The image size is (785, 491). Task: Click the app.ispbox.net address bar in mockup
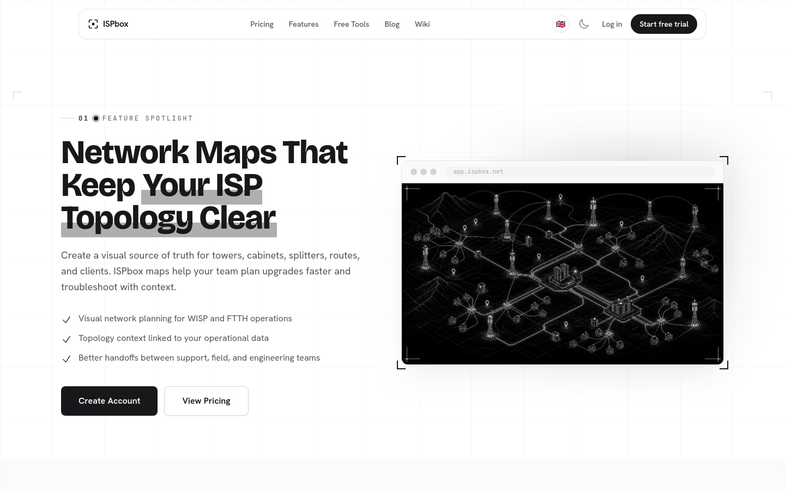(x=580, y=171)
